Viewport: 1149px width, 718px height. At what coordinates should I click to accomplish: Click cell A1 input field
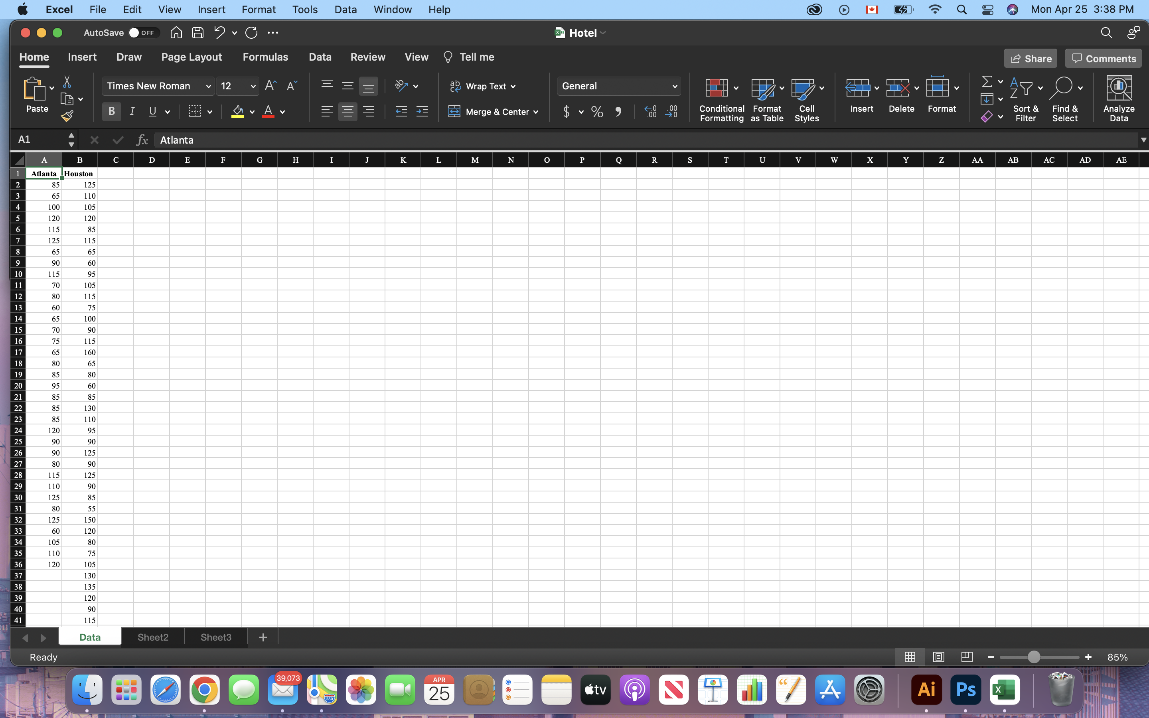(43, 174)
